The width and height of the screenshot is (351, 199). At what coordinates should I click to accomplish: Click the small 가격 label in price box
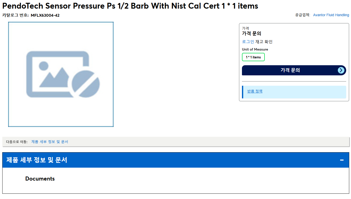(x=245, y=28)
